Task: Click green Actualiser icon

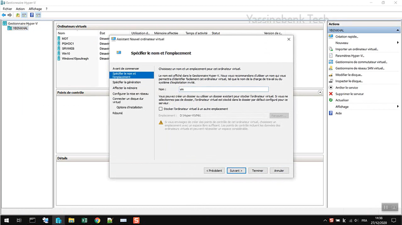Action: pyautogui.click(x=331, y=100)
